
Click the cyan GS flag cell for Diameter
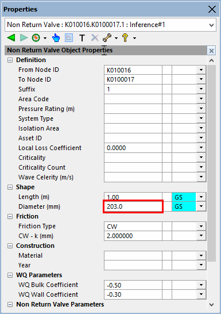[x=184, y=206]
